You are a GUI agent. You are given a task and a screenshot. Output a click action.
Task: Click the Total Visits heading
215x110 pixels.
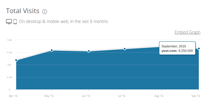coord(23,11)
